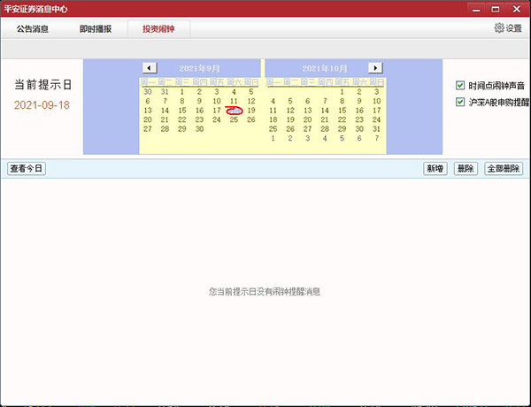Screen dimensions: 531x407
Task: Go to previous month arrow
Action: coord(150,68)
